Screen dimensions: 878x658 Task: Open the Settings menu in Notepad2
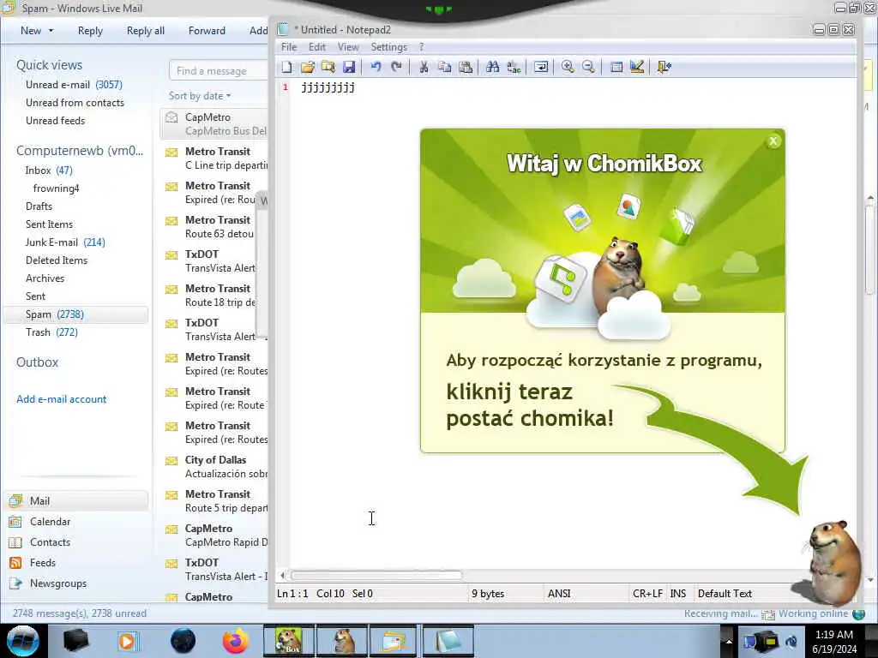tap(388, 47)
